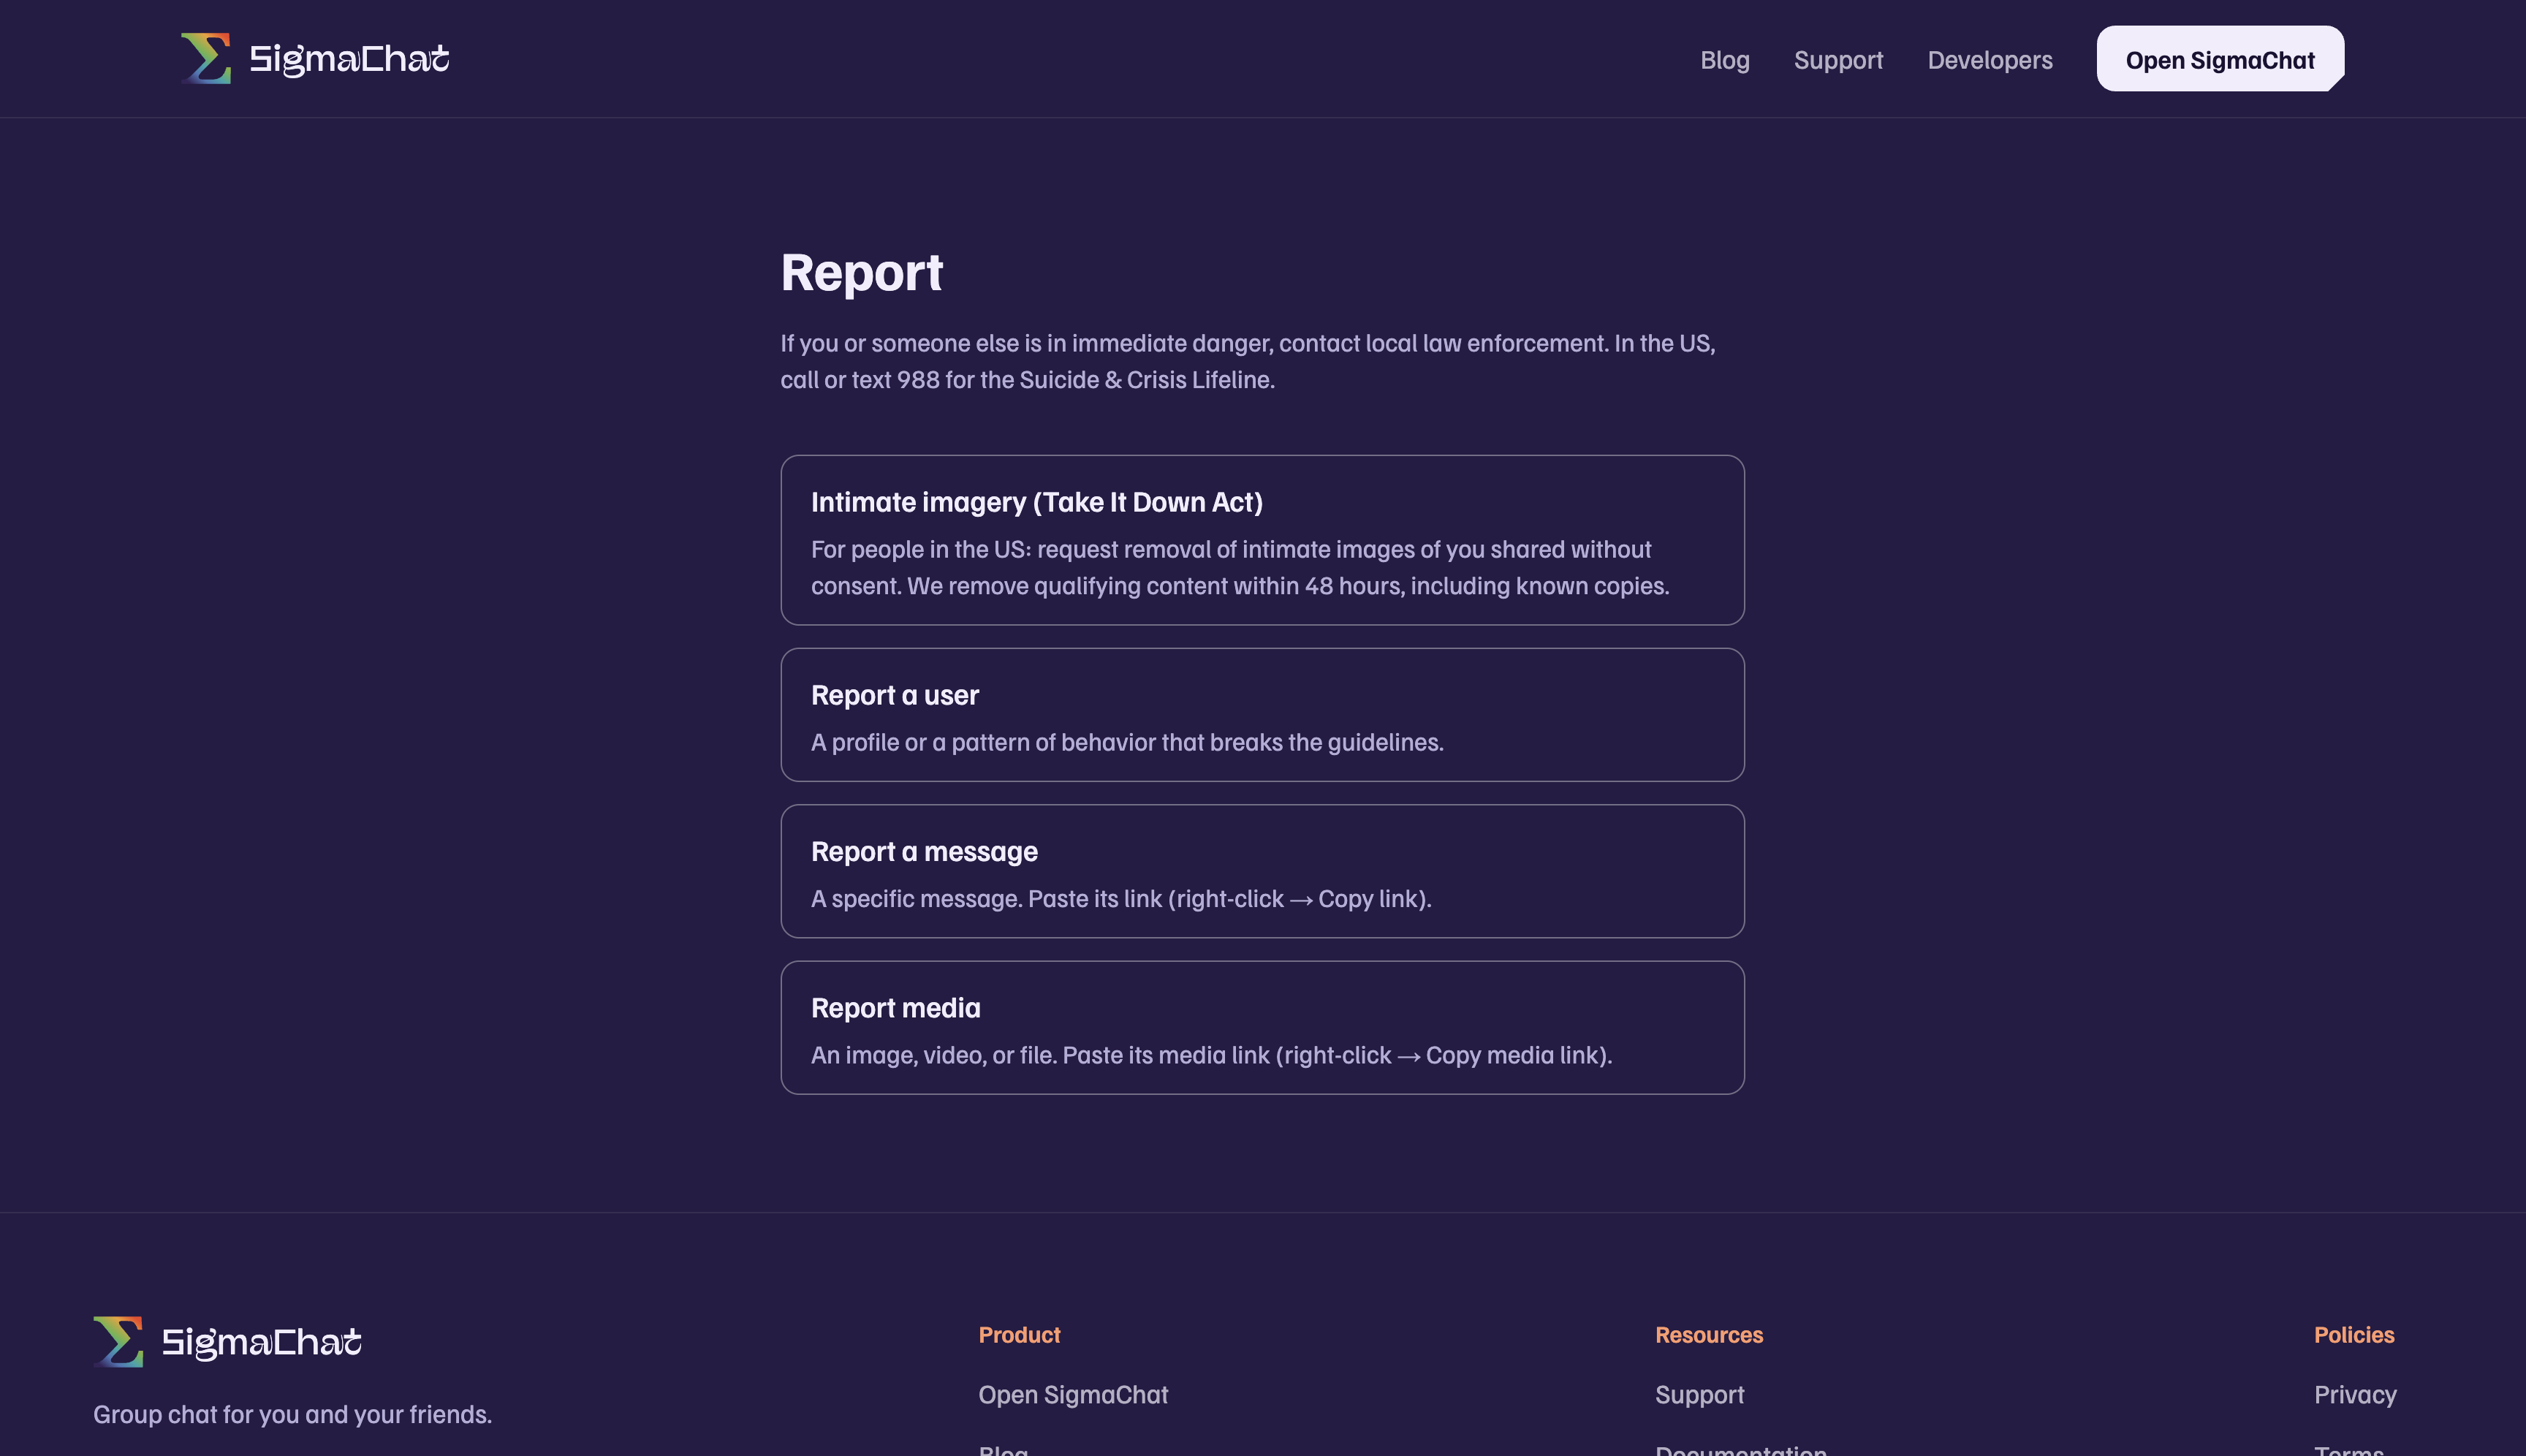Open the Report media card
The height and width of the screenshot is (1456, 2526).
pos(1262,1027)
